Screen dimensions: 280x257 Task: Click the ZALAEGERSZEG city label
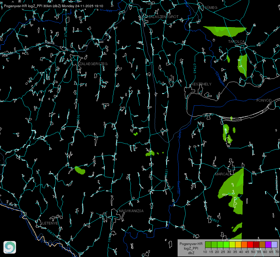(94, 64)
